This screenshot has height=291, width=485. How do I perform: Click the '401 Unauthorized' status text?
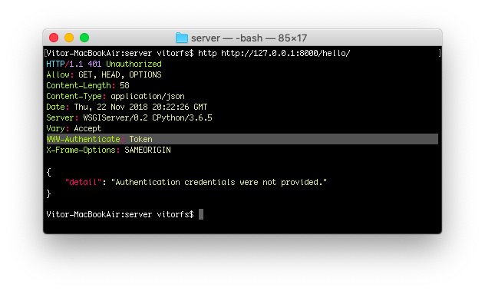click(124, 64)
